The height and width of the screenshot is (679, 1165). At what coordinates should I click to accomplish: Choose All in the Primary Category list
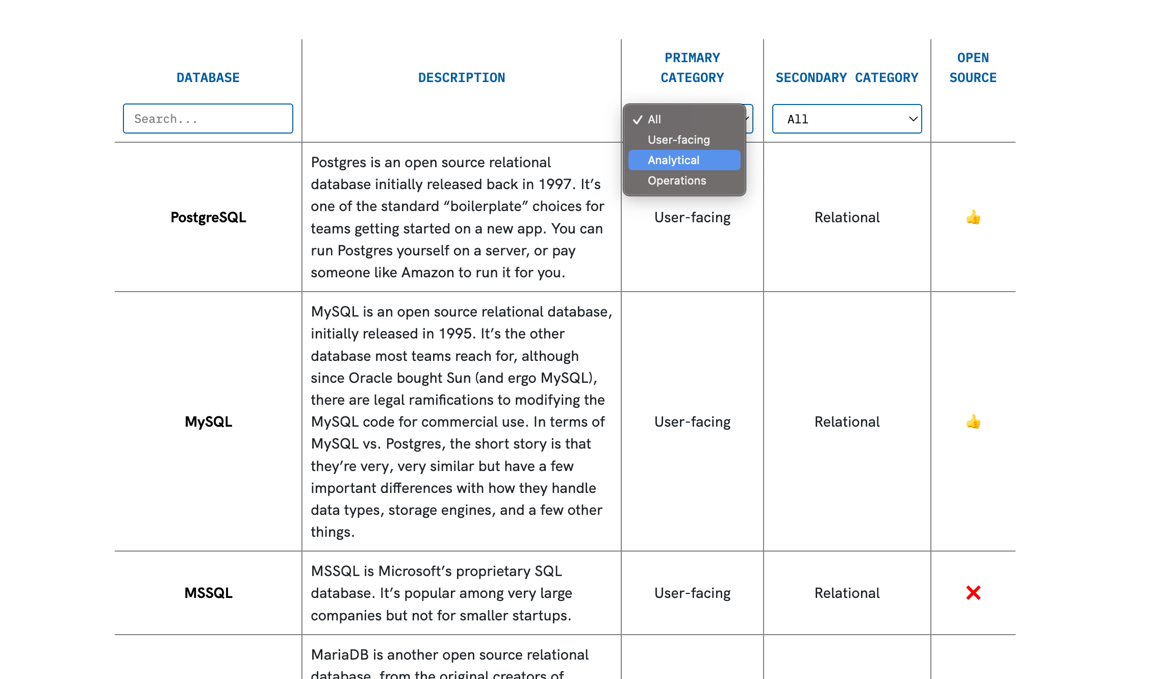click(653, 119)
